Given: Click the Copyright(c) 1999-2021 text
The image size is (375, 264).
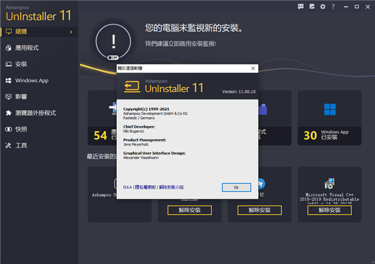Looking at the screenshot, I should point(146,109).
